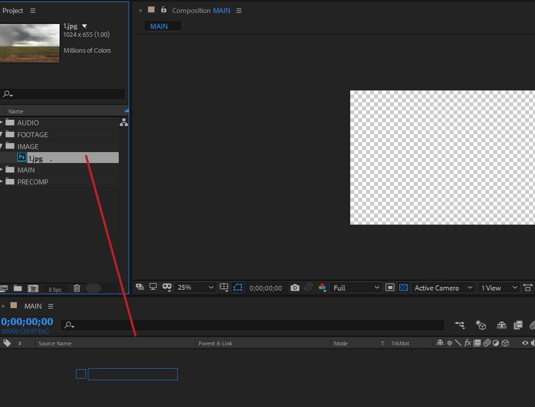The height and width of the screenshot is (407, 535).
Task: Expand the AUDIO folder arrow
Action: tap(1, 122)
